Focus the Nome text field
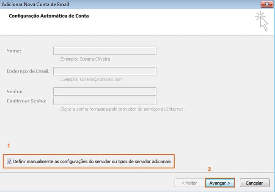275x192 pixels. point(104,51)
